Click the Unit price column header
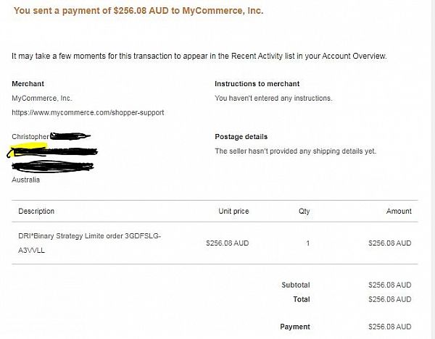 pyautogui.click(x=233, y=212)
